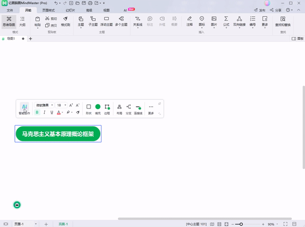Screen dimensions: 305x227
Task: Insert Multiple Topics
Action: (121, 21)
